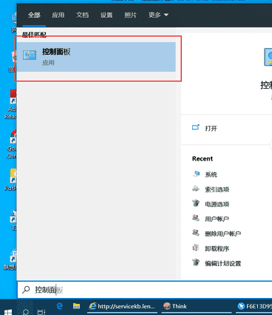This screenshot has width=272, height=315.
Task: Switch to the 照片 search tab
Action: (x=130, y=15)
